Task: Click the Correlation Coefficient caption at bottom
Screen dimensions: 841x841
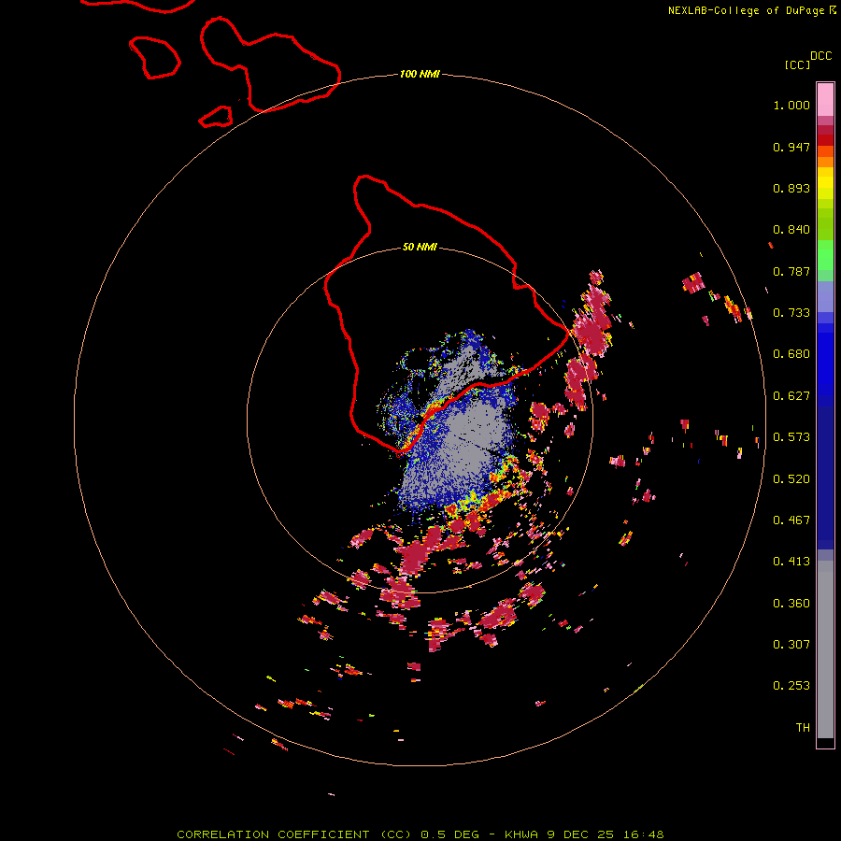Action: point(420,834)
